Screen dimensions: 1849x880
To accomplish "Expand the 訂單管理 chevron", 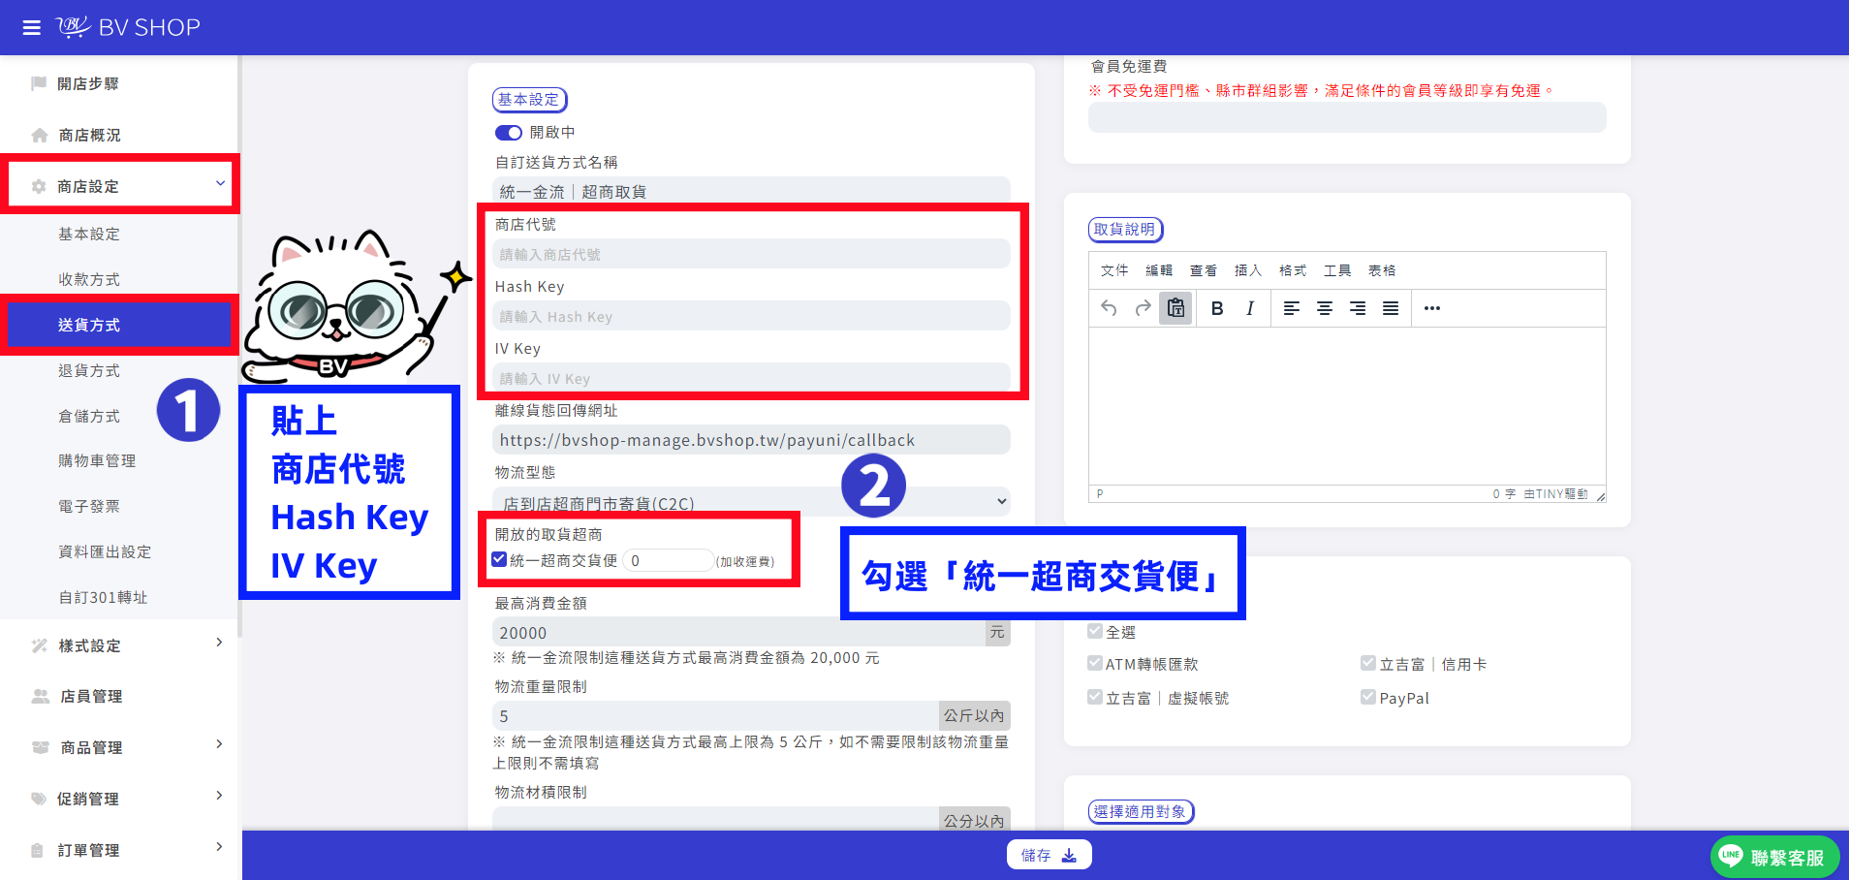I will (219, 847).
